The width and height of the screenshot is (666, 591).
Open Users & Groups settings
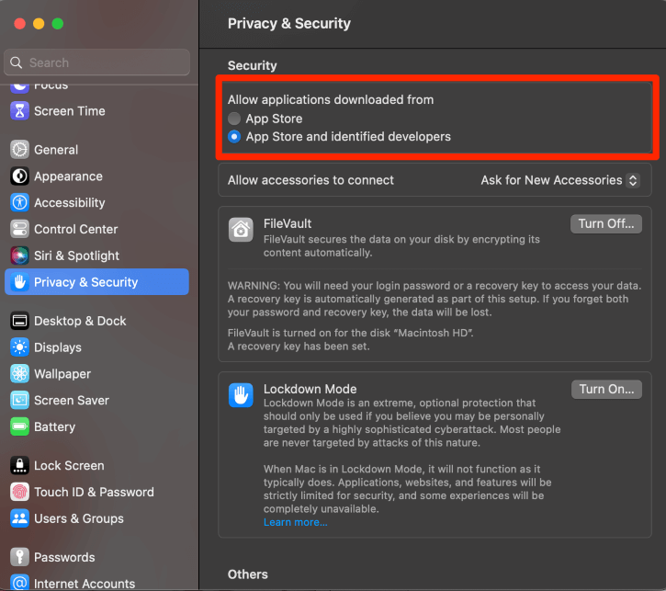click(78, 518)
